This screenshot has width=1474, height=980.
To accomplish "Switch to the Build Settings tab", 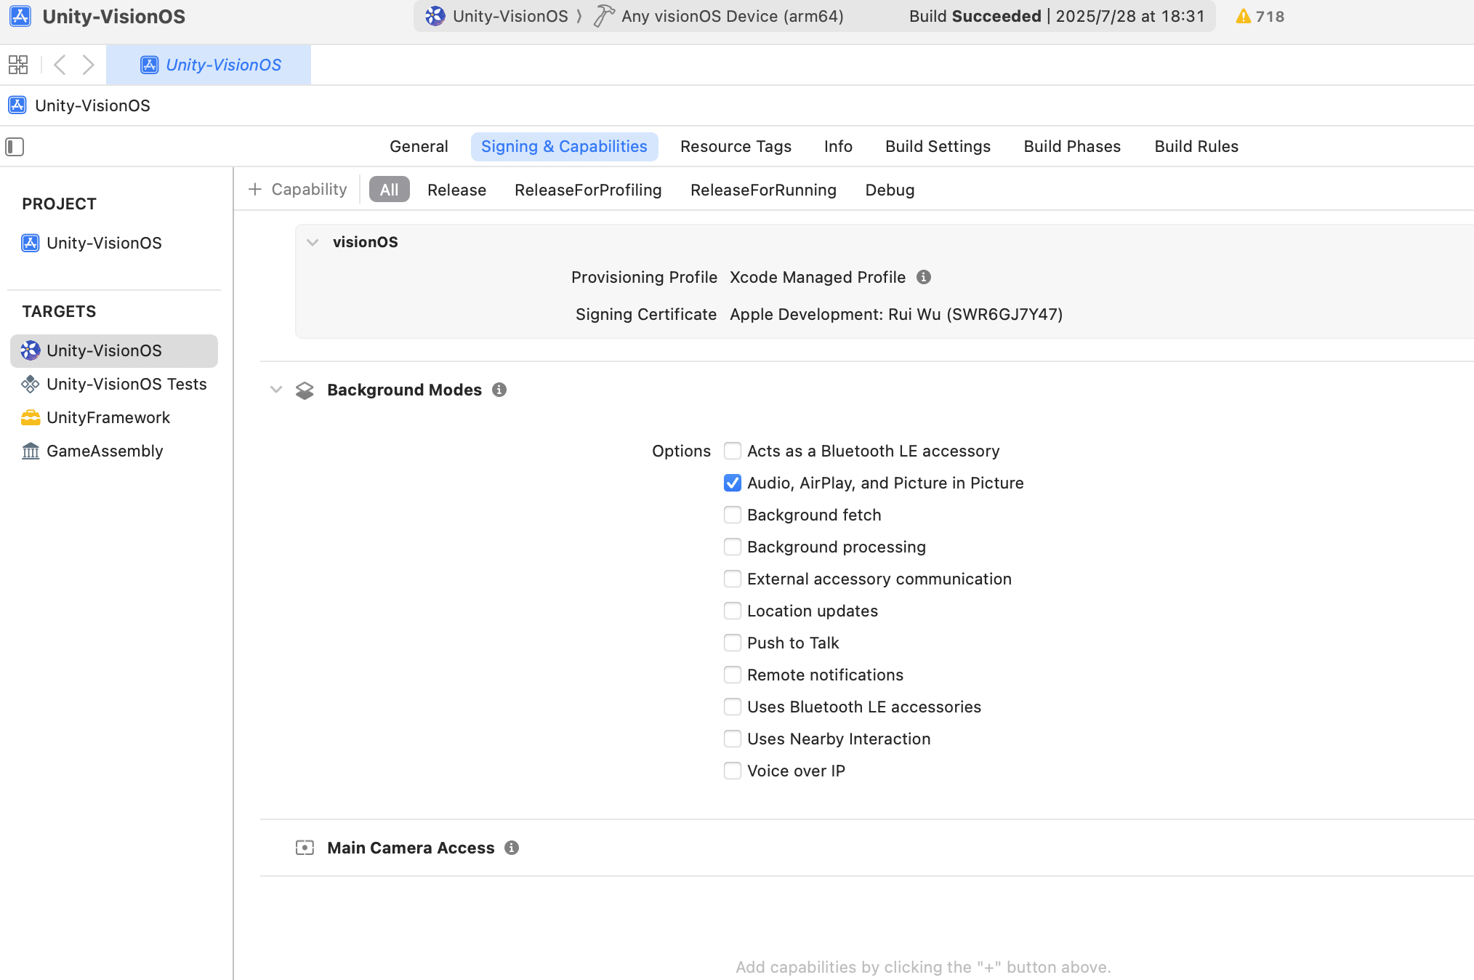I will coord(938,146).
